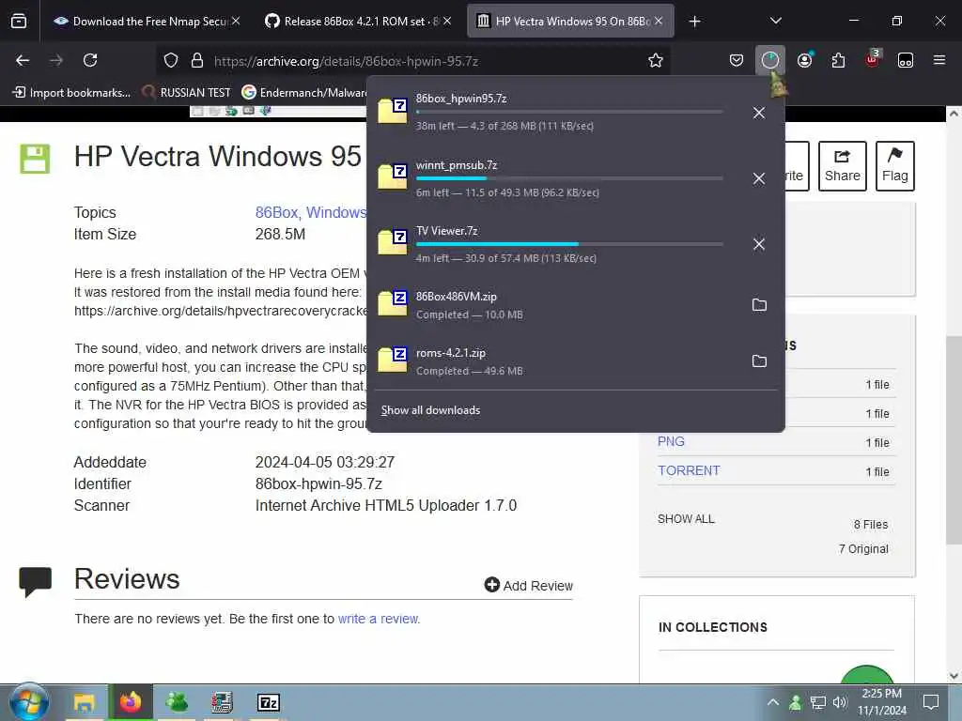Screen dimensions: 962x721
Task: Open the 86Box topic link
Action: (x=276, y=212)
